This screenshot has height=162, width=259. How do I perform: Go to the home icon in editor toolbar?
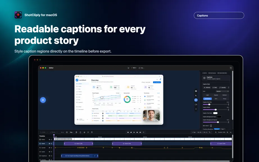tap(128, 68)
